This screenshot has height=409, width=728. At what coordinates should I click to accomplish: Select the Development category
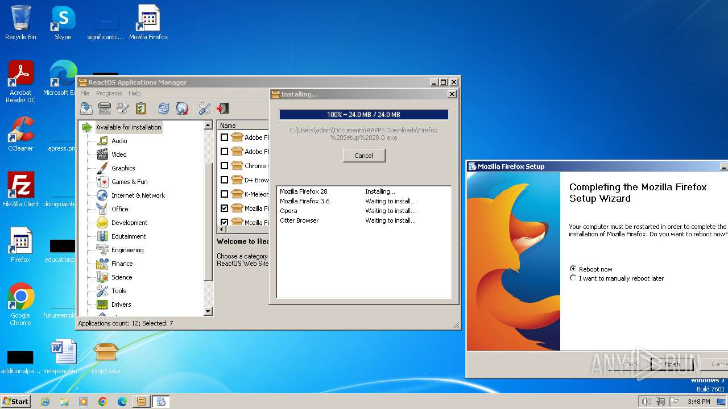point(129,223)
